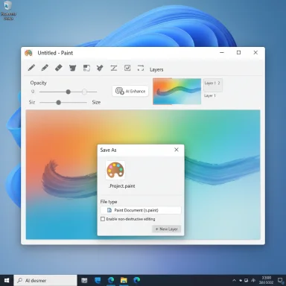Click the Opacity slider dark handle
The image size is (286, 286).
pos(69,92)
